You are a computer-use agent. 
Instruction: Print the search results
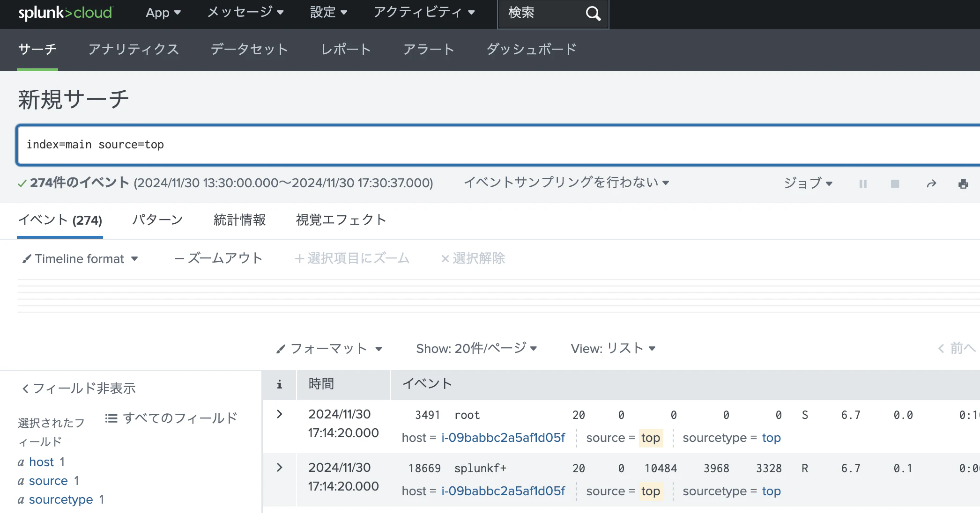[963, 183]
